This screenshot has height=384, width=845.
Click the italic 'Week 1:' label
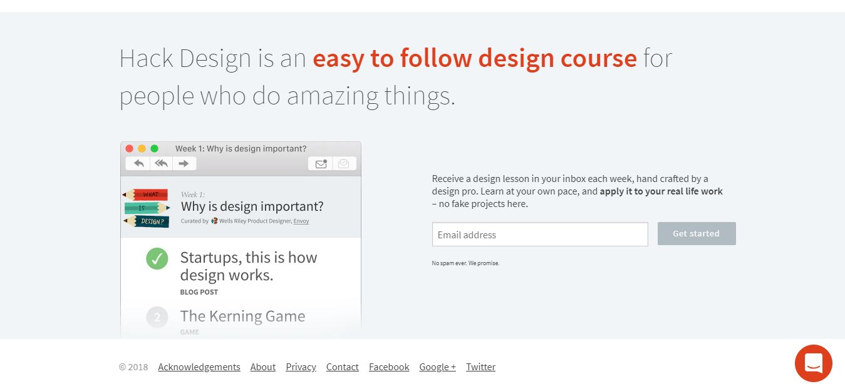pos(193,195)
